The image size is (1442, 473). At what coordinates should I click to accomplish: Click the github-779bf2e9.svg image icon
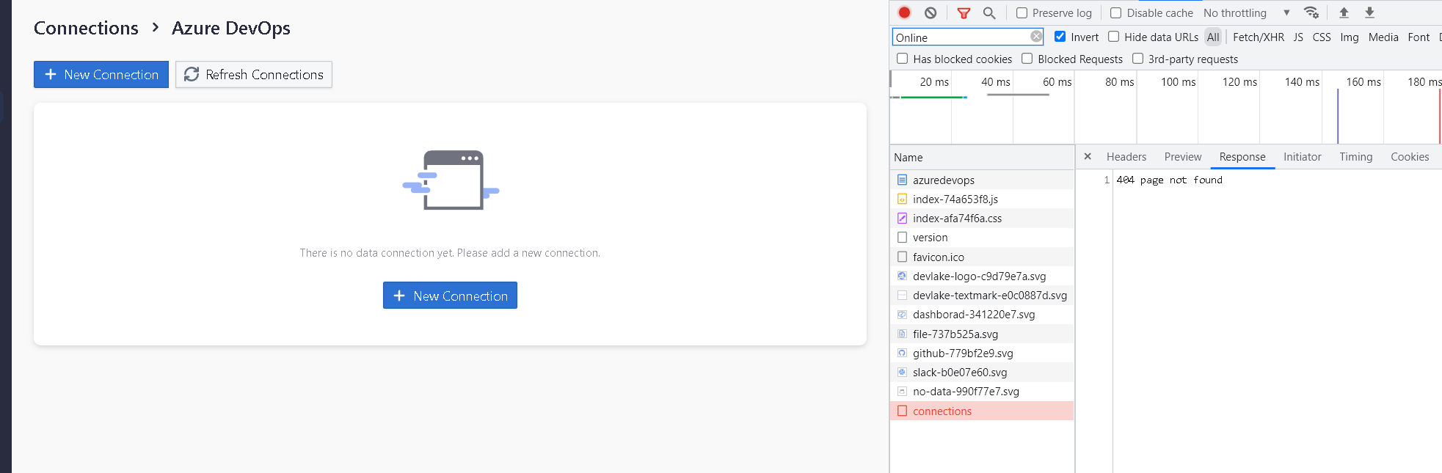click(902, 353)
